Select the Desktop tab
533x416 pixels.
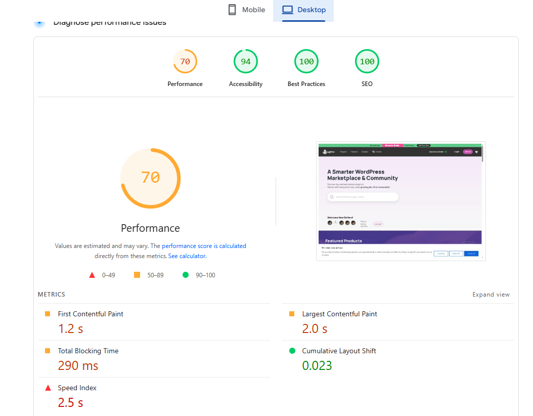click(x=303, y=10)
